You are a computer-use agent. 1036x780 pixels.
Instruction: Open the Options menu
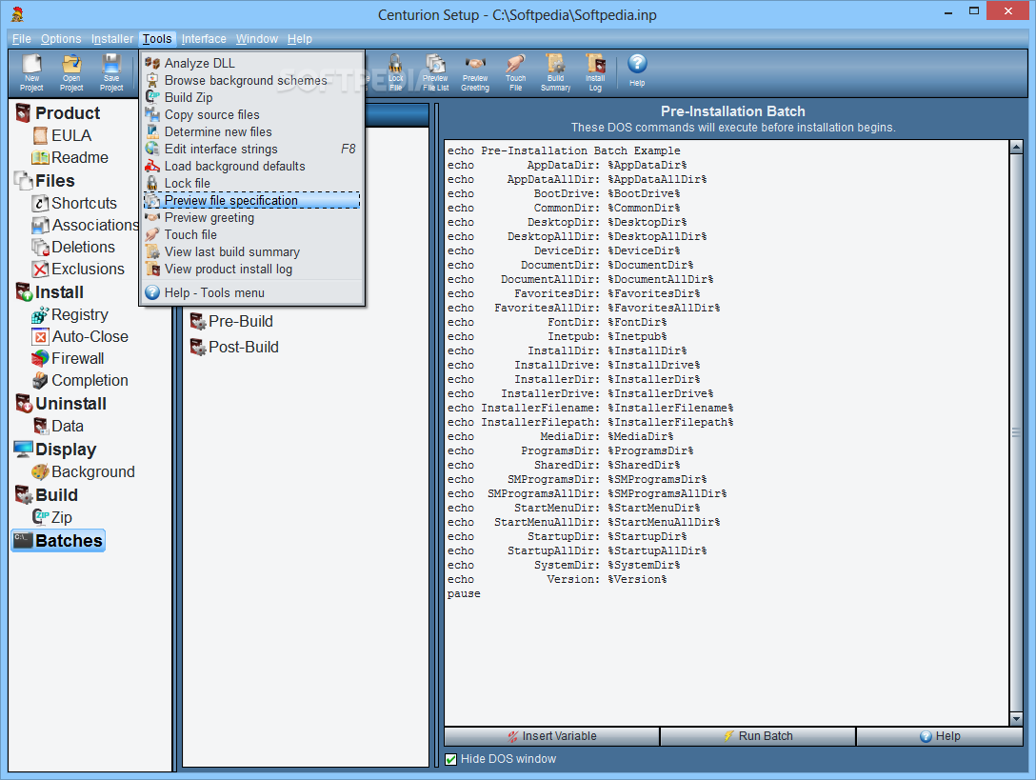click(x=61, y=39)
